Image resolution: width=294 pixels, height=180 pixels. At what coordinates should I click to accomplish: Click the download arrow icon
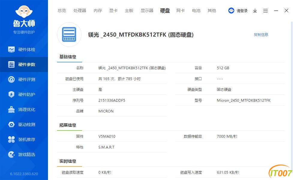tap(255, 10)
